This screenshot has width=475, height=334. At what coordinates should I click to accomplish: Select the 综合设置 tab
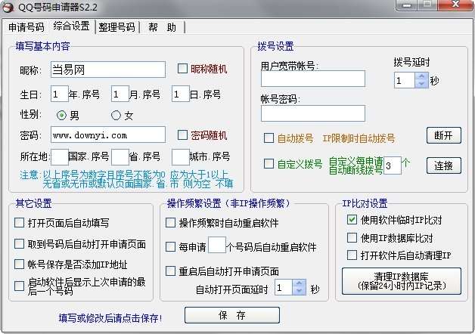click(x=72, y=26)
